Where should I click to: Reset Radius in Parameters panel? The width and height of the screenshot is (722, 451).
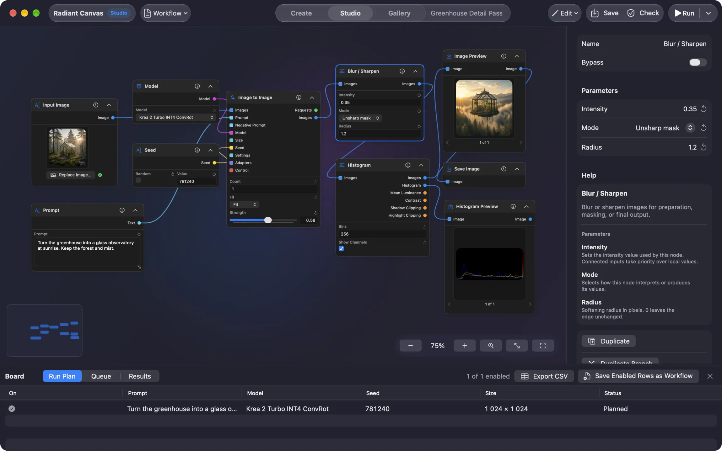pyautogui.click(x=703, y=147)
